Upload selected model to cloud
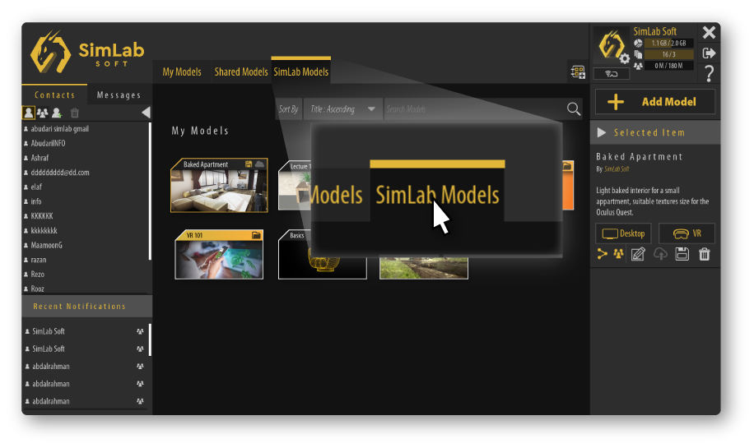Image resolution: width=754 pixels, height=448 pixels. coord(660,253)
